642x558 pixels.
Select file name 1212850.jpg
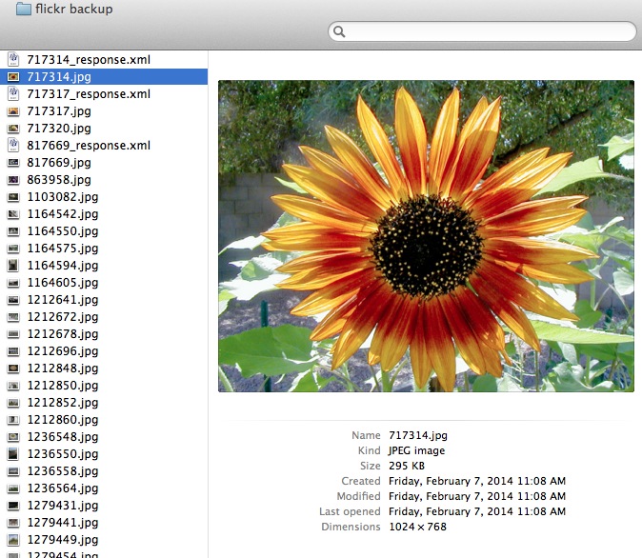click(x=63, y=386)
